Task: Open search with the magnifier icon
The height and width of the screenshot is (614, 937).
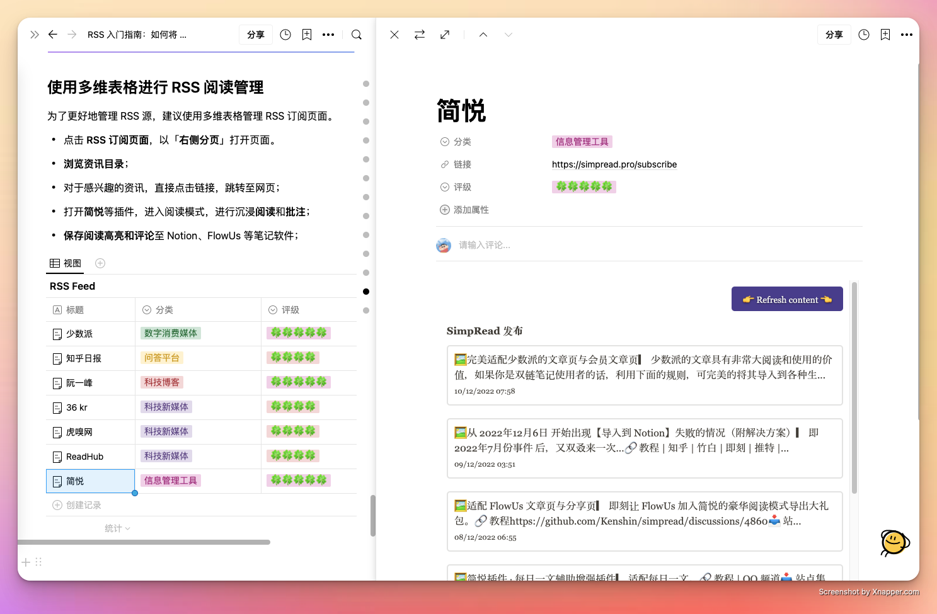Action: click(x=356, y=35)
